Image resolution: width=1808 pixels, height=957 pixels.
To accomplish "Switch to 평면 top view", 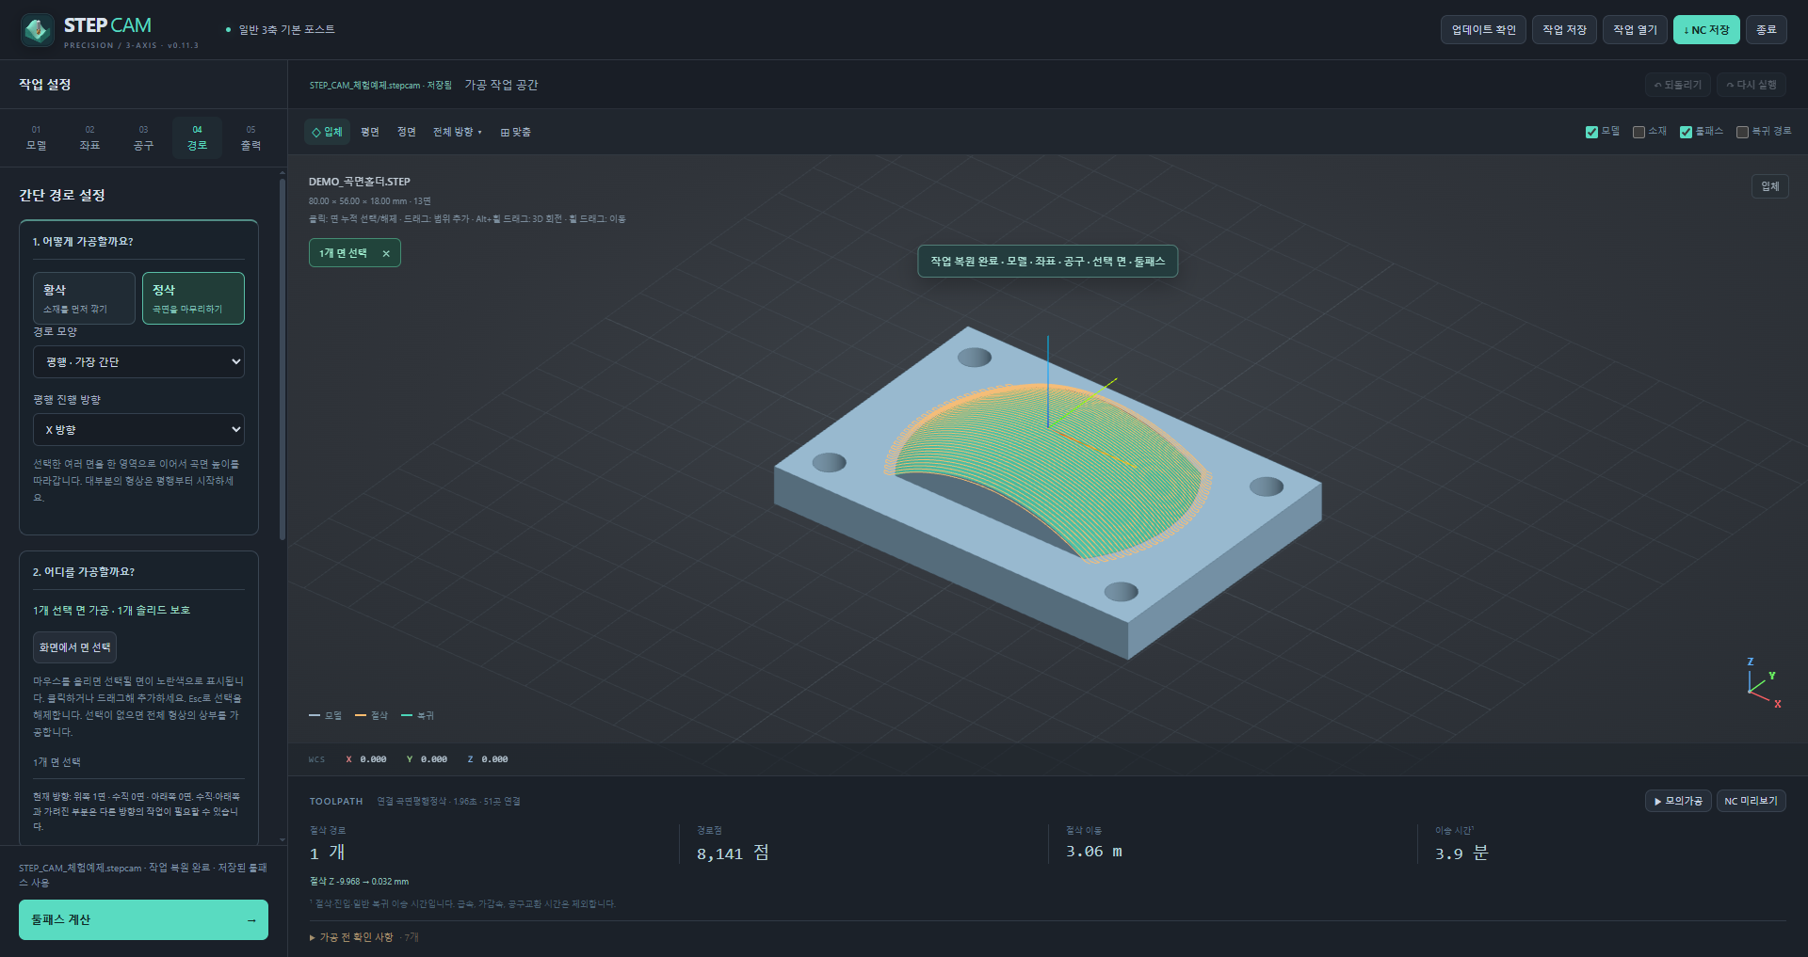I will (x=370, y=132).
